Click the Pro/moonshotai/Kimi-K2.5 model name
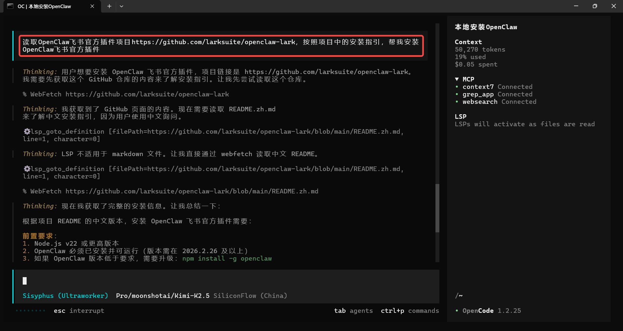623x331 pixels. tap(163, 296)
